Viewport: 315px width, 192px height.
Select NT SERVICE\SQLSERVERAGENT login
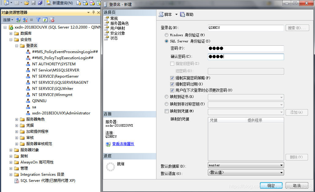click(x=60, y=82)
